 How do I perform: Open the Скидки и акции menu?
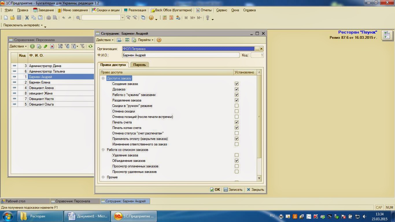(x=106, y=10)
